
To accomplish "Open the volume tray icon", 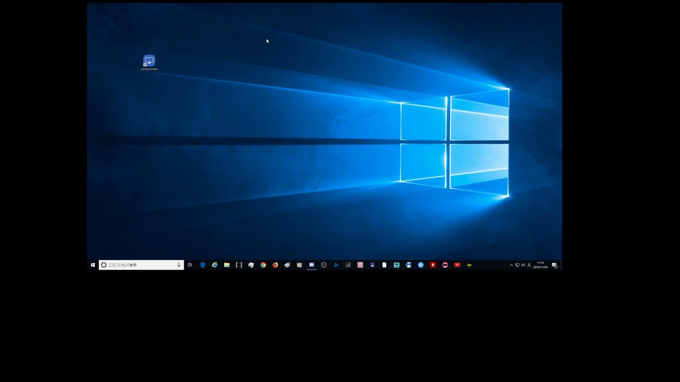I will pos(523,265).
